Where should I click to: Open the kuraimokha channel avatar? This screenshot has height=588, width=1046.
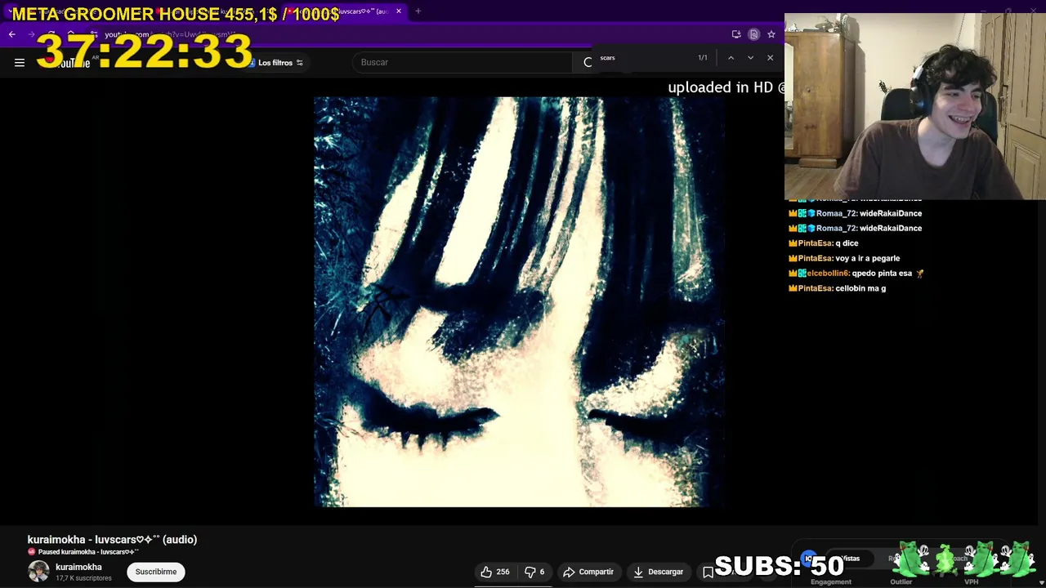coord(38,572)
